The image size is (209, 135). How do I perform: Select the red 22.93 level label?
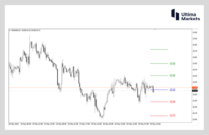172,102
